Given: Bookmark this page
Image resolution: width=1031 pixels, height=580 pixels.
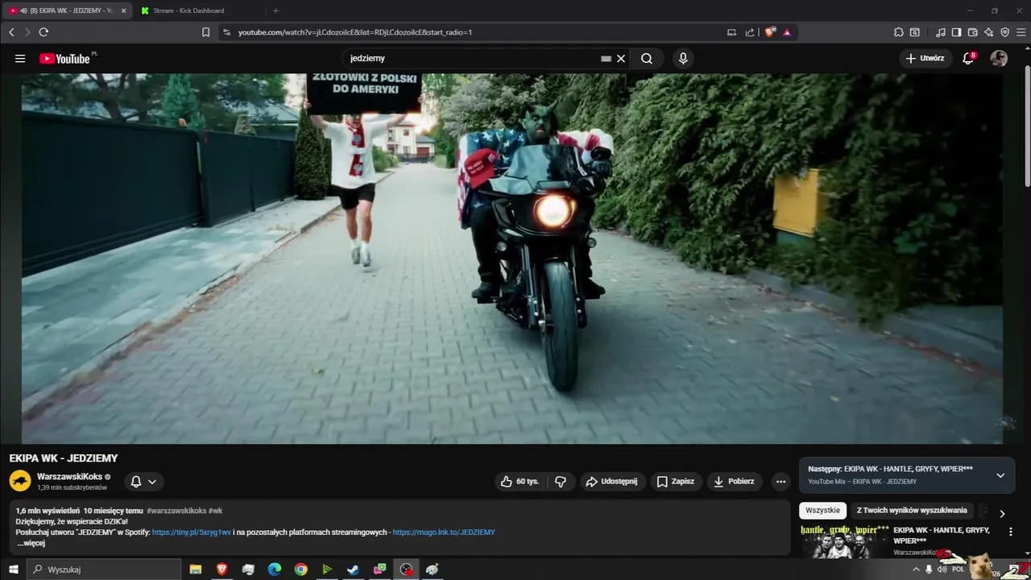Looking at the screenshot, I should pos(205,32).
